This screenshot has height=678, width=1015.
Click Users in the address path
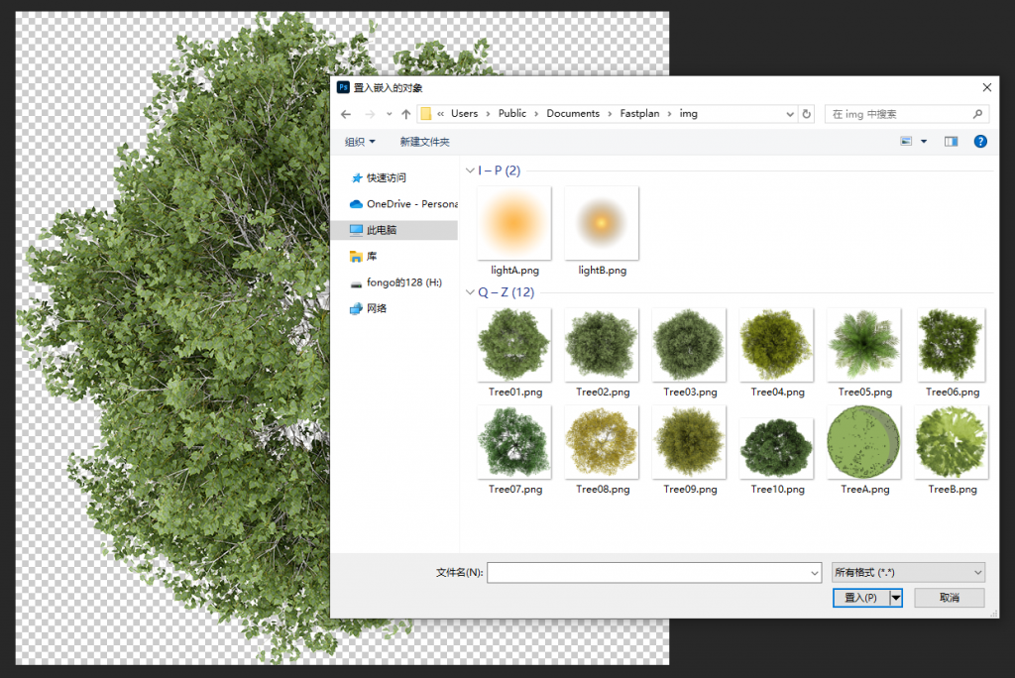(x=464, y=113)
